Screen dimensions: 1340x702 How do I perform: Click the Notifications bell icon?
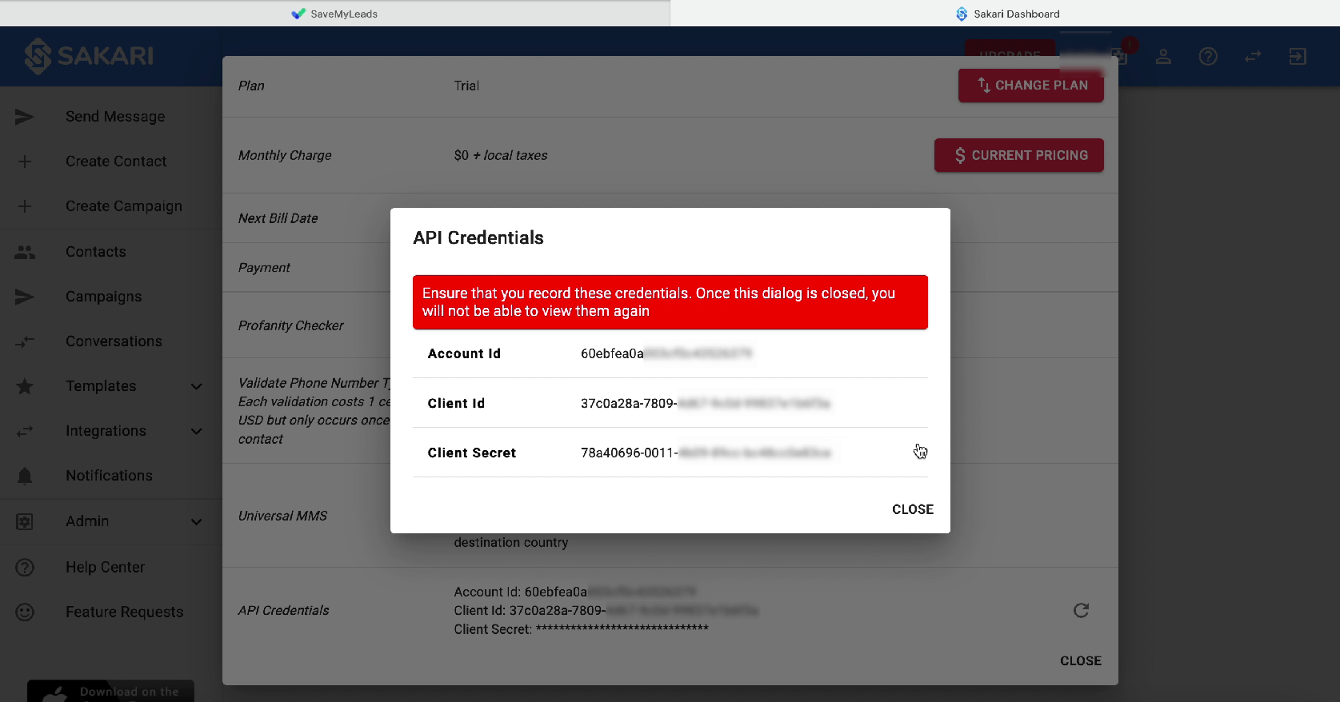pyautogui.click(x=25, y=476)
